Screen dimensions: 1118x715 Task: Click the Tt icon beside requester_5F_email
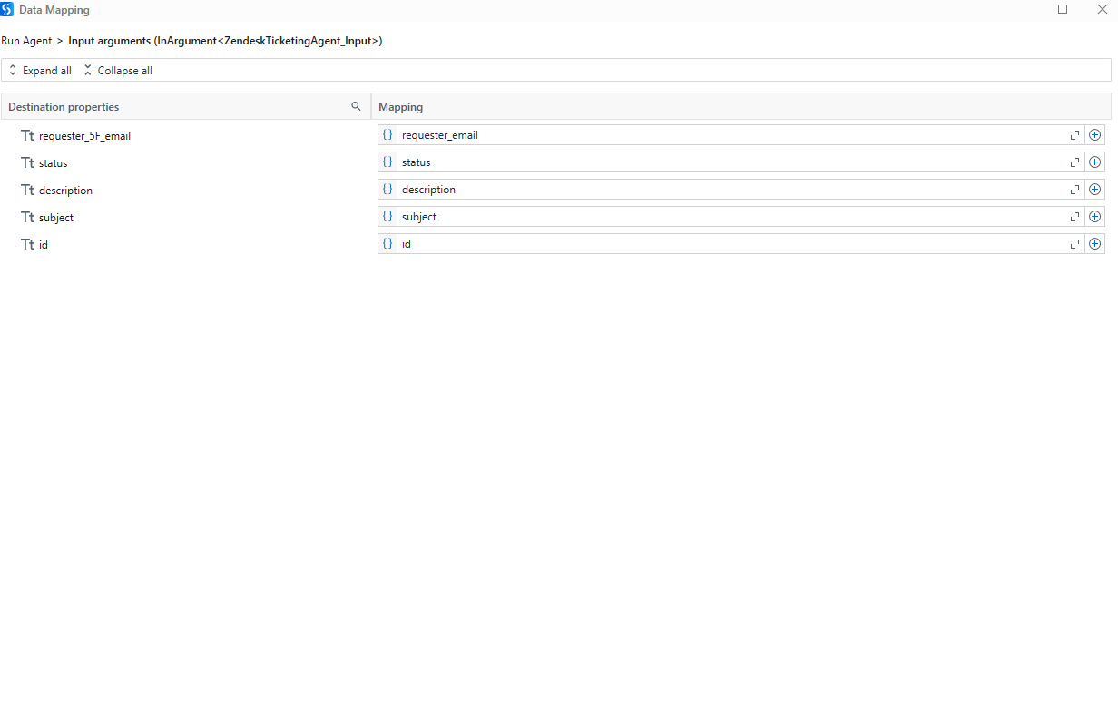click(x=27, y=136)
